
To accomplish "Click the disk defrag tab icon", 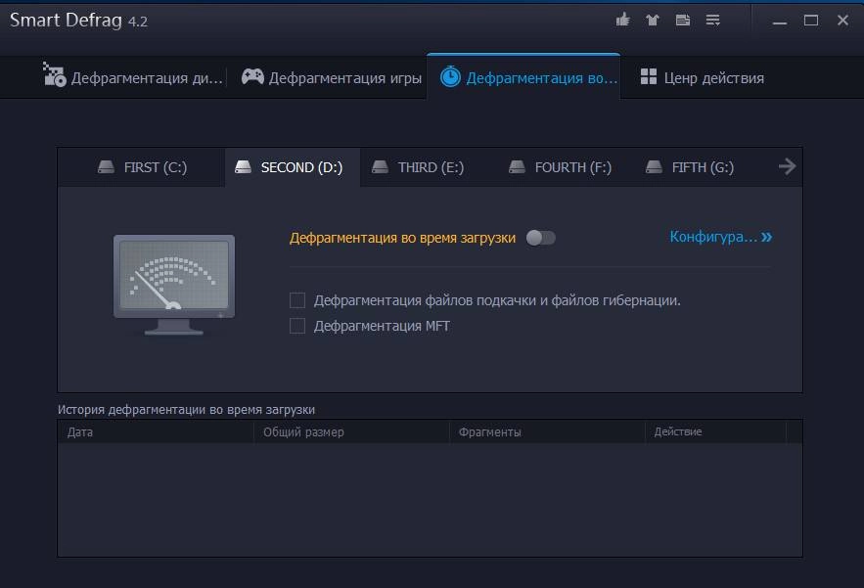I will click(x=55, y=74).
